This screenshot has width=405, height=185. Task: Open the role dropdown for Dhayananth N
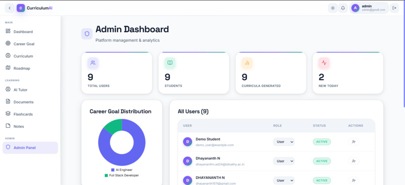[284, 161]
